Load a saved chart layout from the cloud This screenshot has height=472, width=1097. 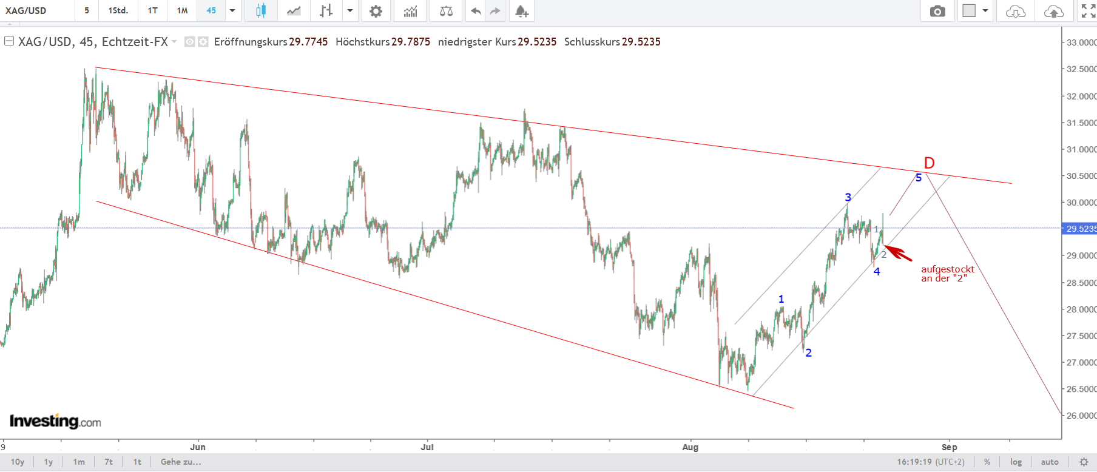tap(1016, 11)
